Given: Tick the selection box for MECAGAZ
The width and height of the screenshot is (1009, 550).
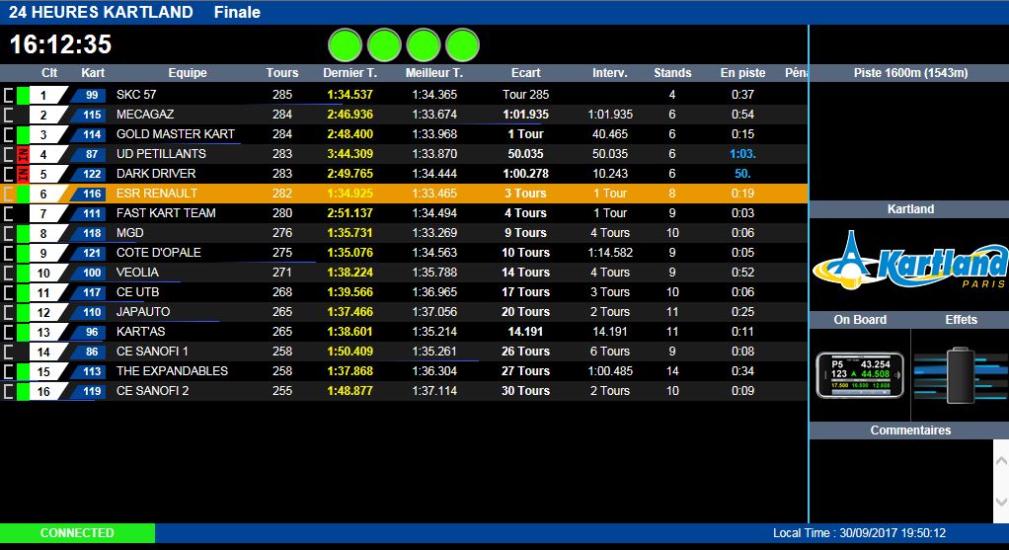Looking at the screenshot, I should pos(8,116).
